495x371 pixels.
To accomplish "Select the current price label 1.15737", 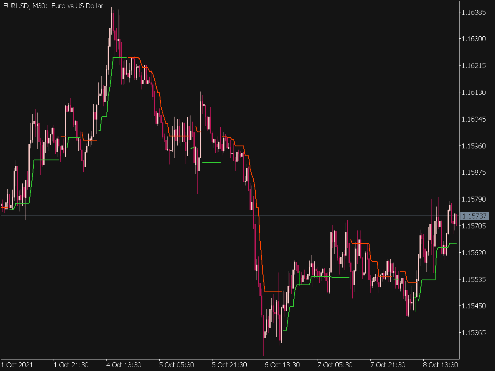I will click(x=475, y=216).
